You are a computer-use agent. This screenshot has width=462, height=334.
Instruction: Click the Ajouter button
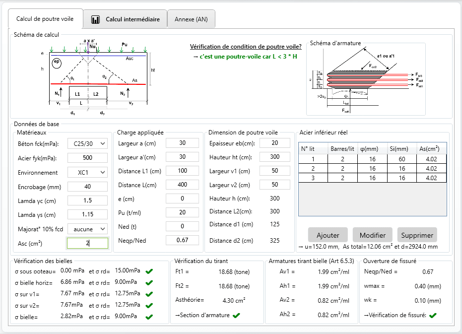coord(328,235)
